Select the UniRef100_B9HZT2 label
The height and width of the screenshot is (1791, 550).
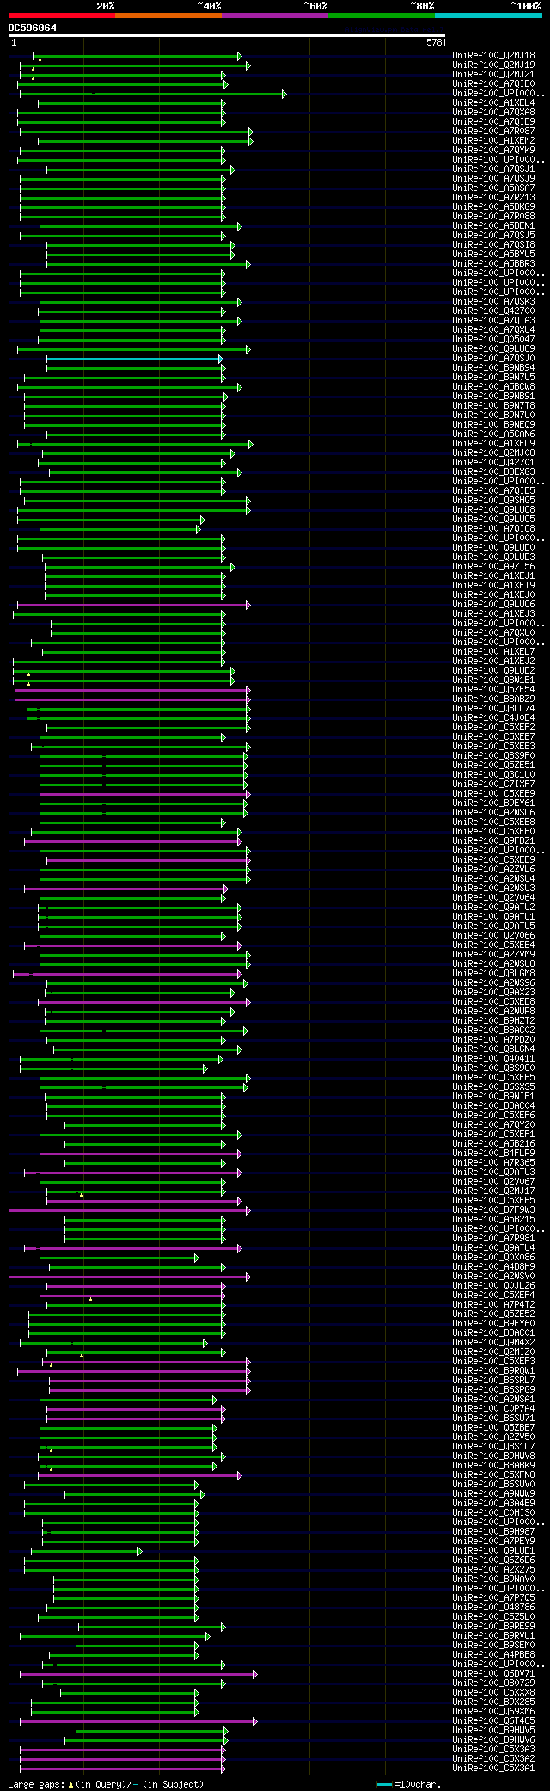click(493, 1021)
